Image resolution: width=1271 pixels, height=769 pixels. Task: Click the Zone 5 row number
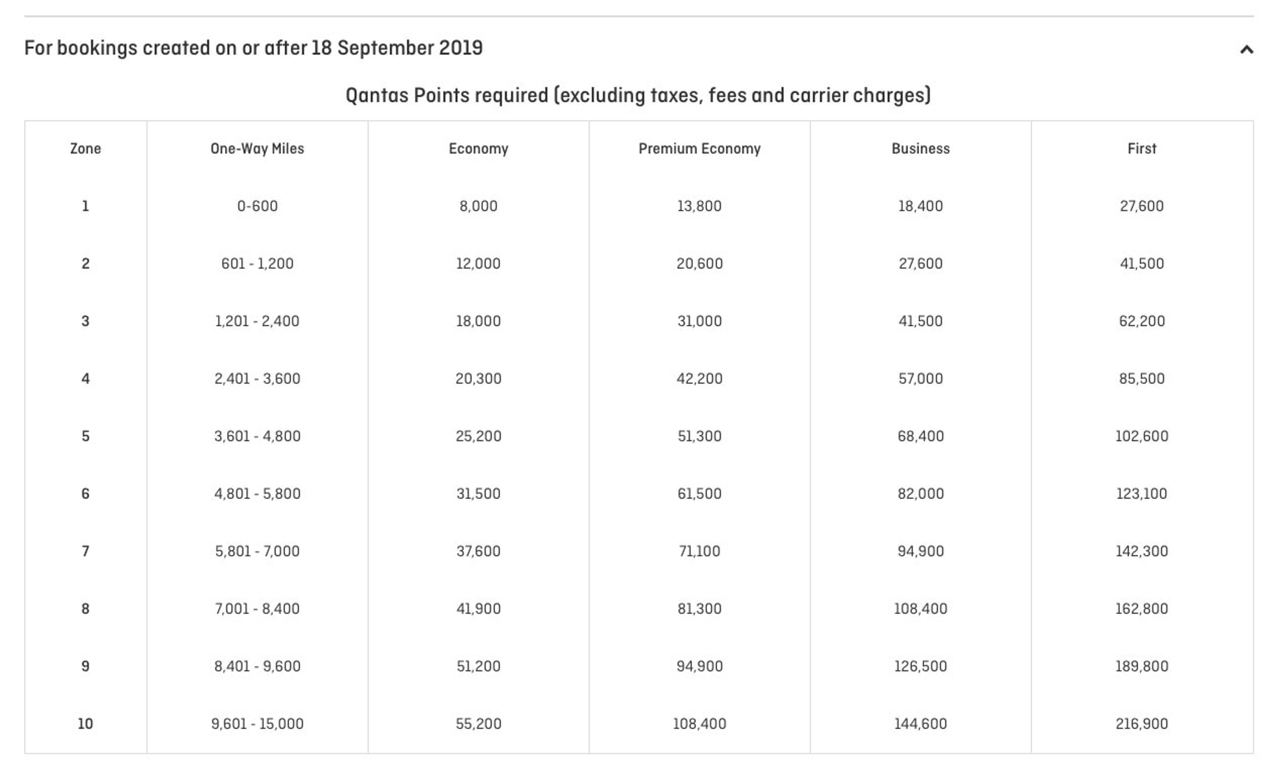[85, 436]
